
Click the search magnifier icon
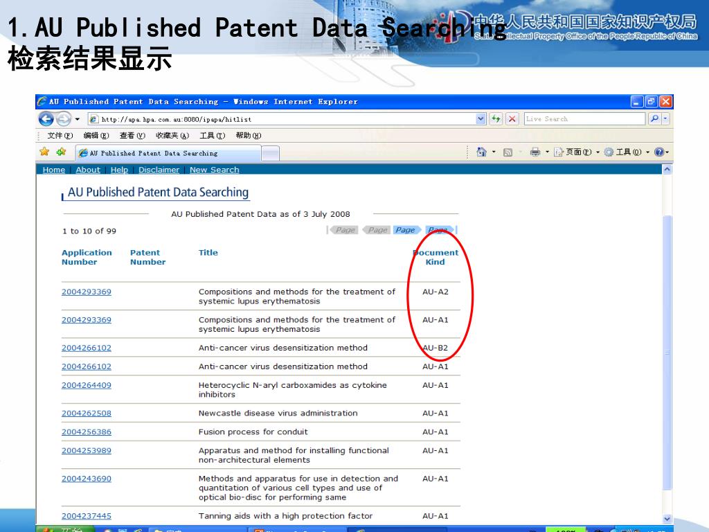tap(654, 119)
